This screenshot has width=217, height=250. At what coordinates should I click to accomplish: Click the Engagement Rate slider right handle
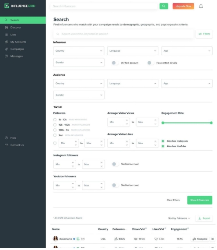(211, 123)
